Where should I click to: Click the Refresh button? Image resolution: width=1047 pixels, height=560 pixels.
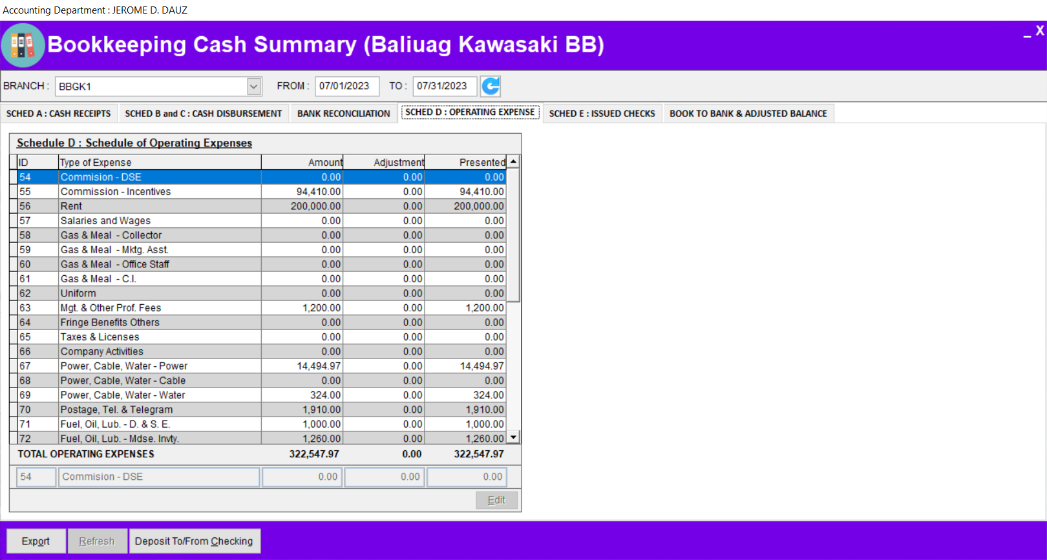point(97,541)
